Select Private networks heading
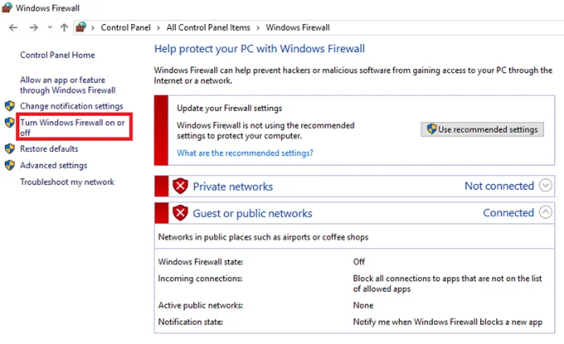The image size is (564, 344). 233,186
